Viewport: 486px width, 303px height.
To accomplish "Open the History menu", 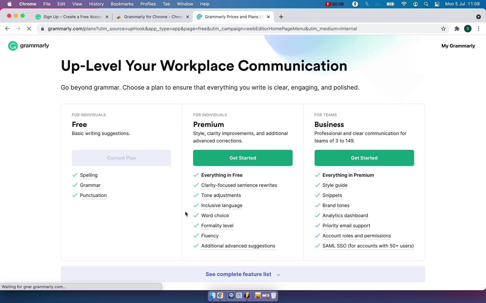I will (x=96, y=4).
